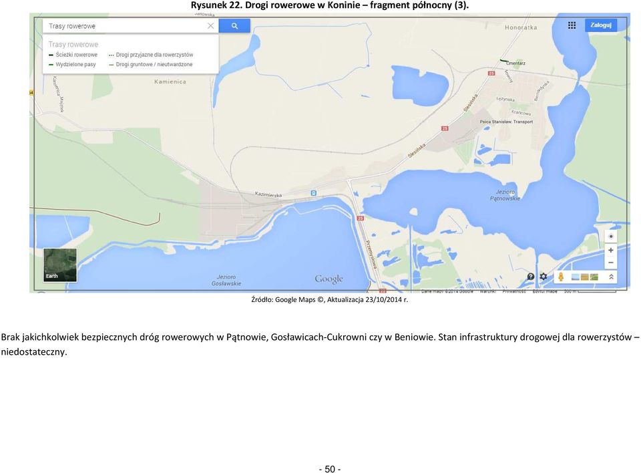Click road 25 shield on Ślesińska
The height and width of the screenshot is (473, 641).
445,128
